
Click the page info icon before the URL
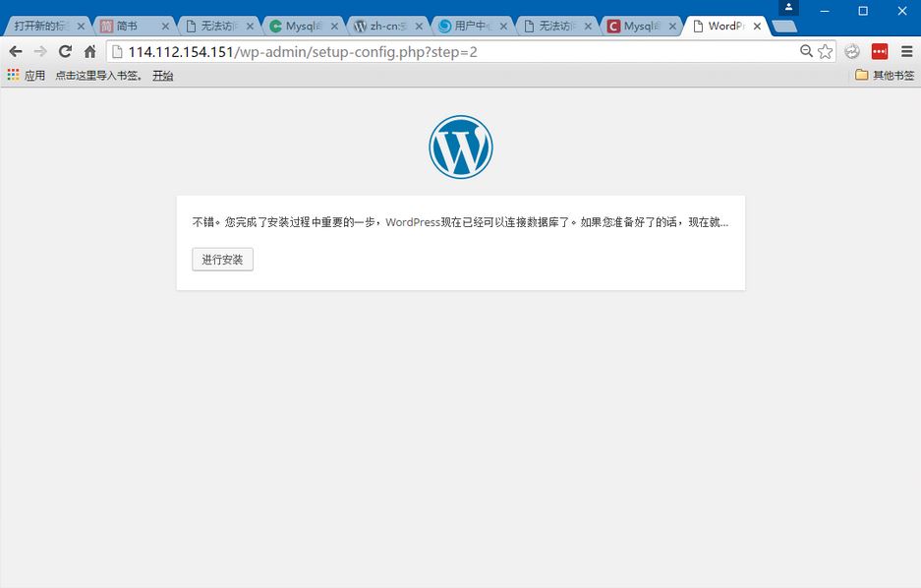(x=117, y=52)
